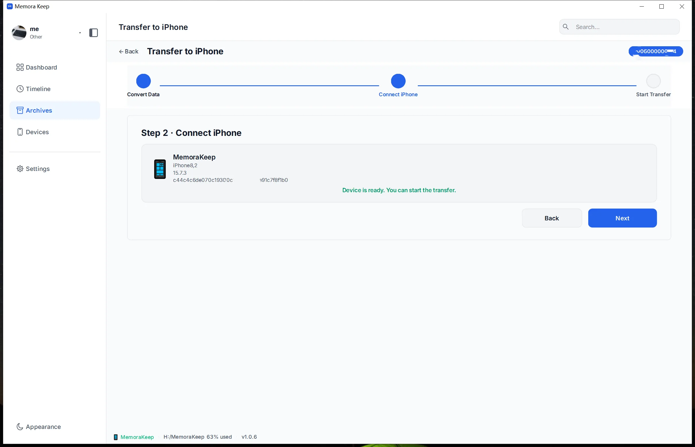Click the Memora Keep app icon in title bar

point(10,6)
